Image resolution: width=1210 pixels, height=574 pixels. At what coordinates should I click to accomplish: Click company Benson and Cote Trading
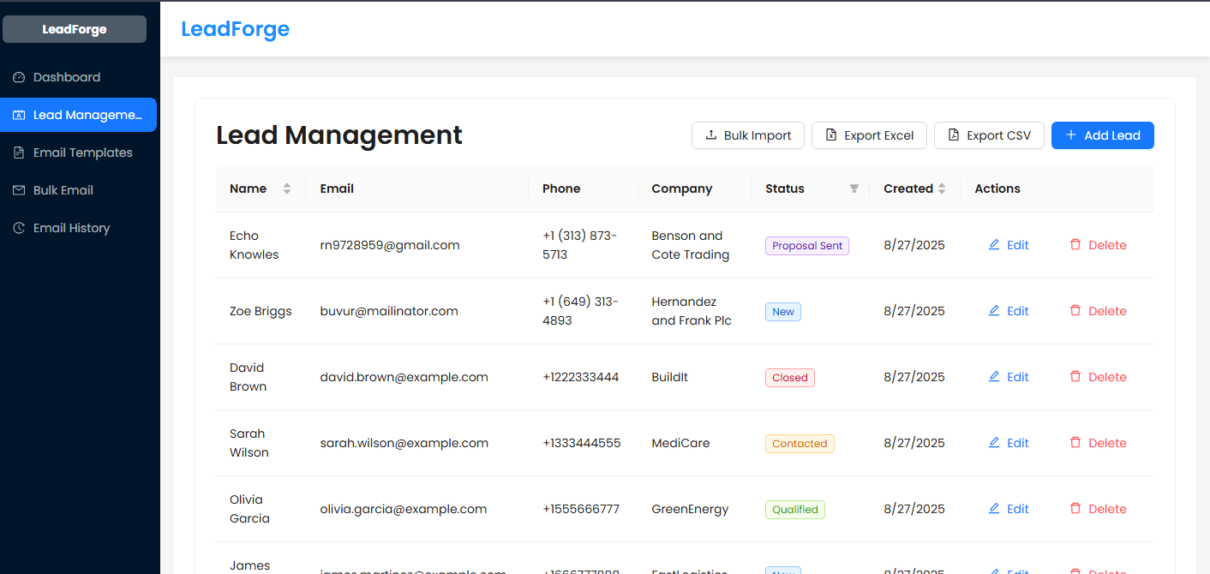[691, 245]
